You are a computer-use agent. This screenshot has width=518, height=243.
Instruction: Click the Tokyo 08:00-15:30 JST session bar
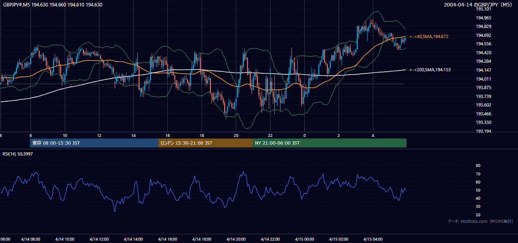94,143
